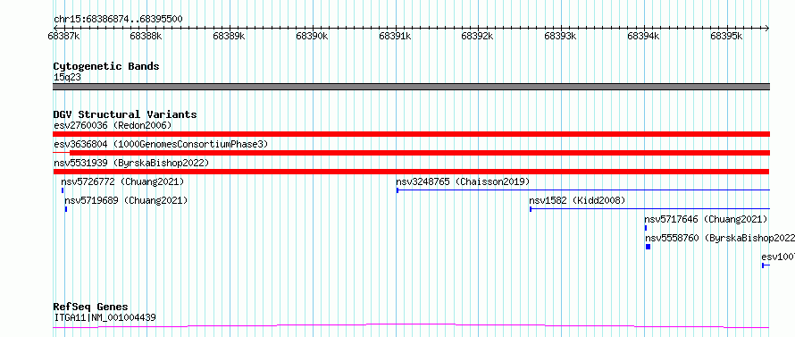Viewport: 795px width, 337px height.
Task: Click the 68388k ruler position
Action: [x=146, y=37]
